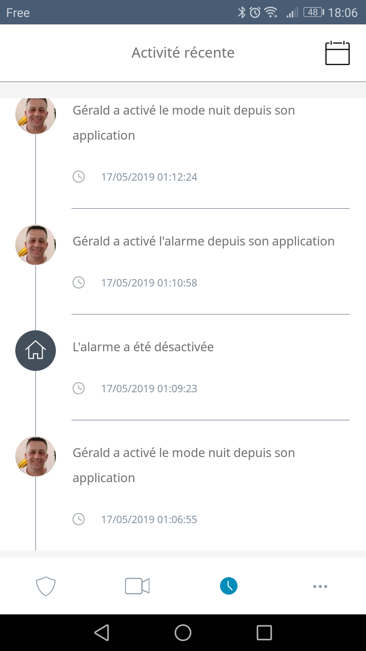Tap clock icon next to 01:06:55
The width and height of the screenshot is (366, 651).
(x=79, y=519)
